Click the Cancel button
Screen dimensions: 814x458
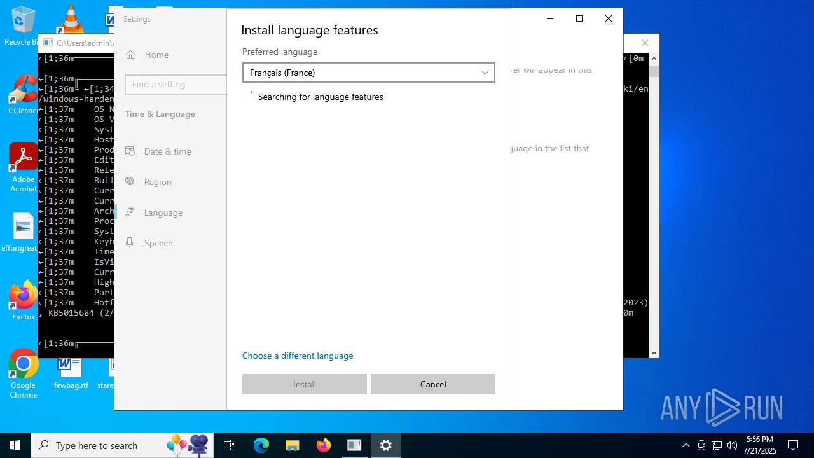click(433, 384)
